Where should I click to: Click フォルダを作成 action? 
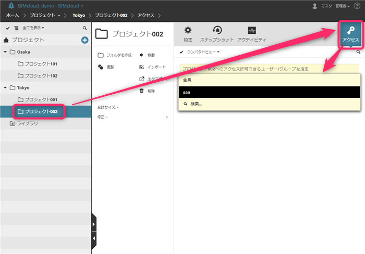(115, 55)
